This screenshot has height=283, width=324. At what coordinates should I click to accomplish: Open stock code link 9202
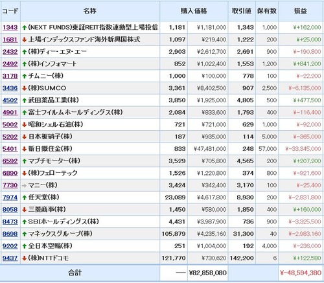(10, 246)
